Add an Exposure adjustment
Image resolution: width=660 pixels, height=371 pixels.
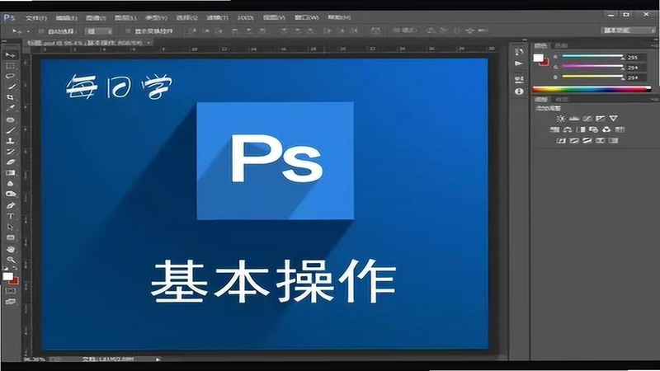[x=601, y=119]
